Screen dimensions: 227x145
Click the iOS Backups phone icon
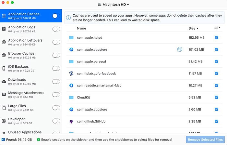[4, 68]
